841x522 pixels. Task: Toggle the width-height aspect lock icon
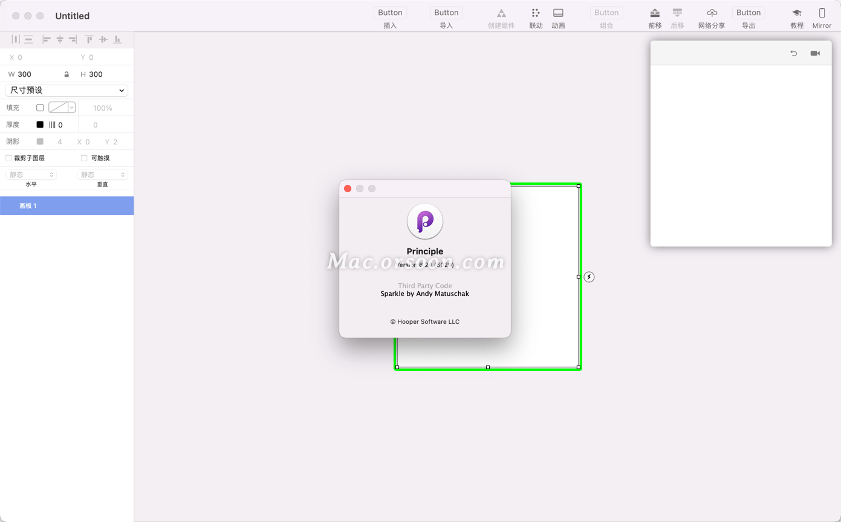point(67,74)
